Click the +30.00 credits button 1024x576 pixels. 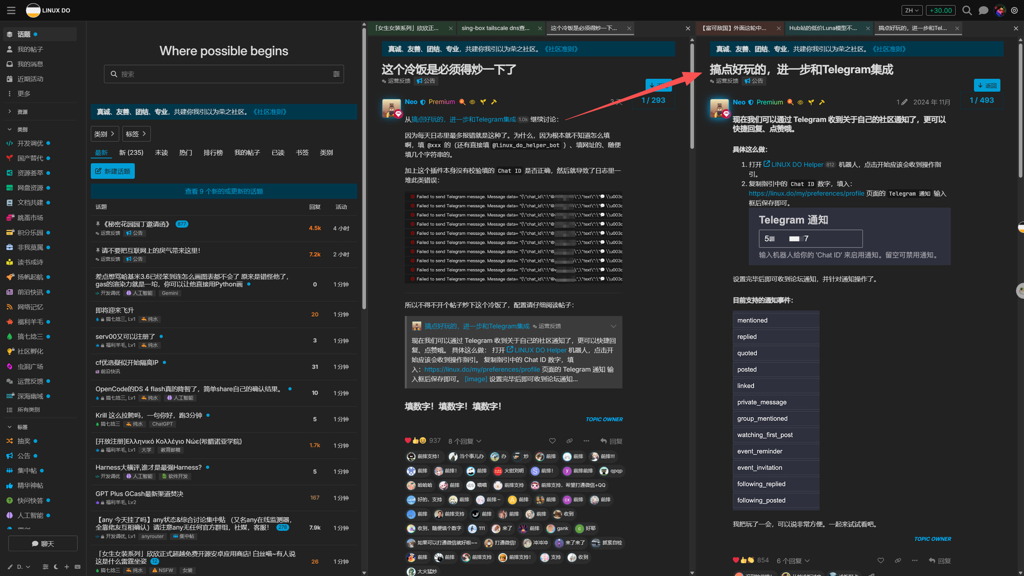(x=941, y=10)
